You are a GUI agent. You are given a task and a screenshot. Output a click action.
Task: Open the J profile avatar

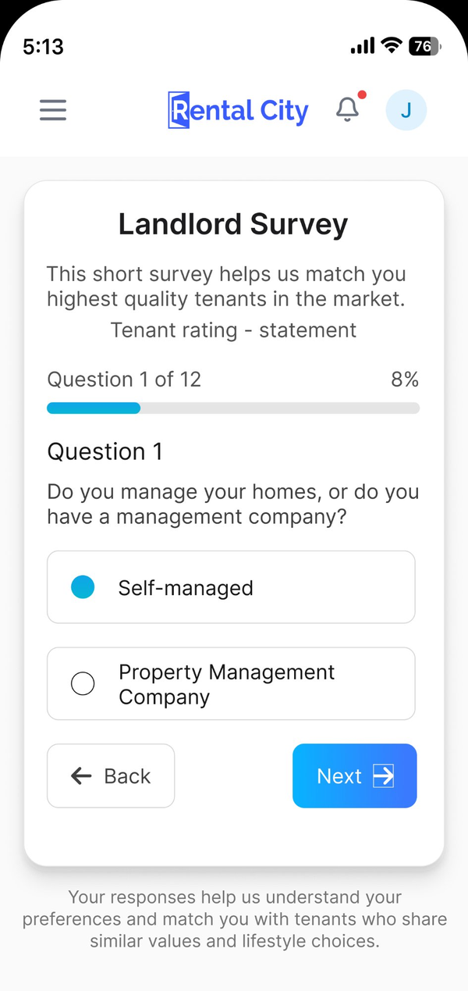click(x=406, y=110)
